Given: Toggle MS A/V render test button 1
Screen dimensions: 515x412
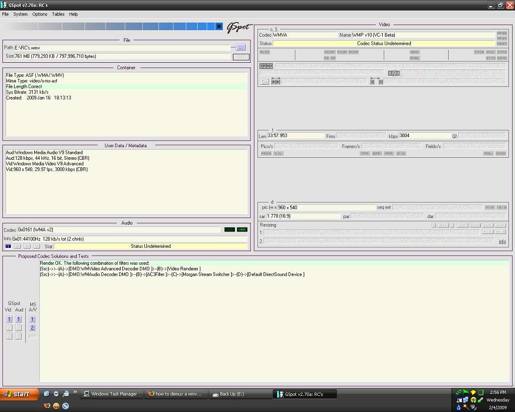Looking at the screenshot, I should coord(32,319).
